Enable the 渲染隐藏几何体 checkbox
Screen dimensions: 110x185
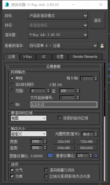[x=46, y=170]
